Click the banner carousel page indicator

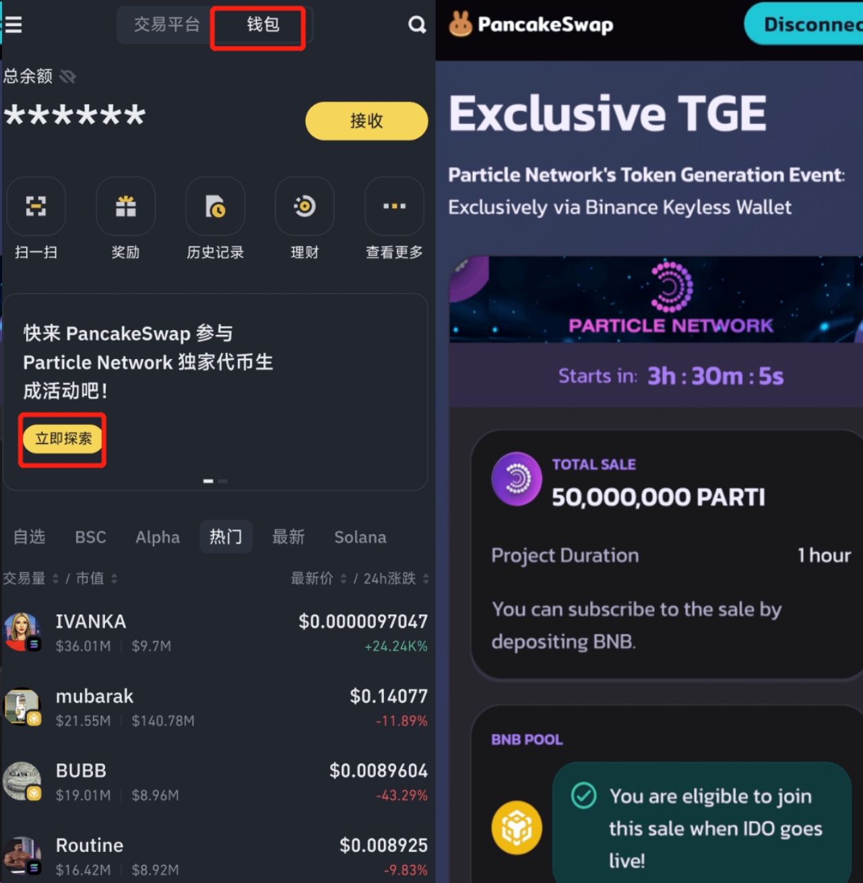point(216,481)
